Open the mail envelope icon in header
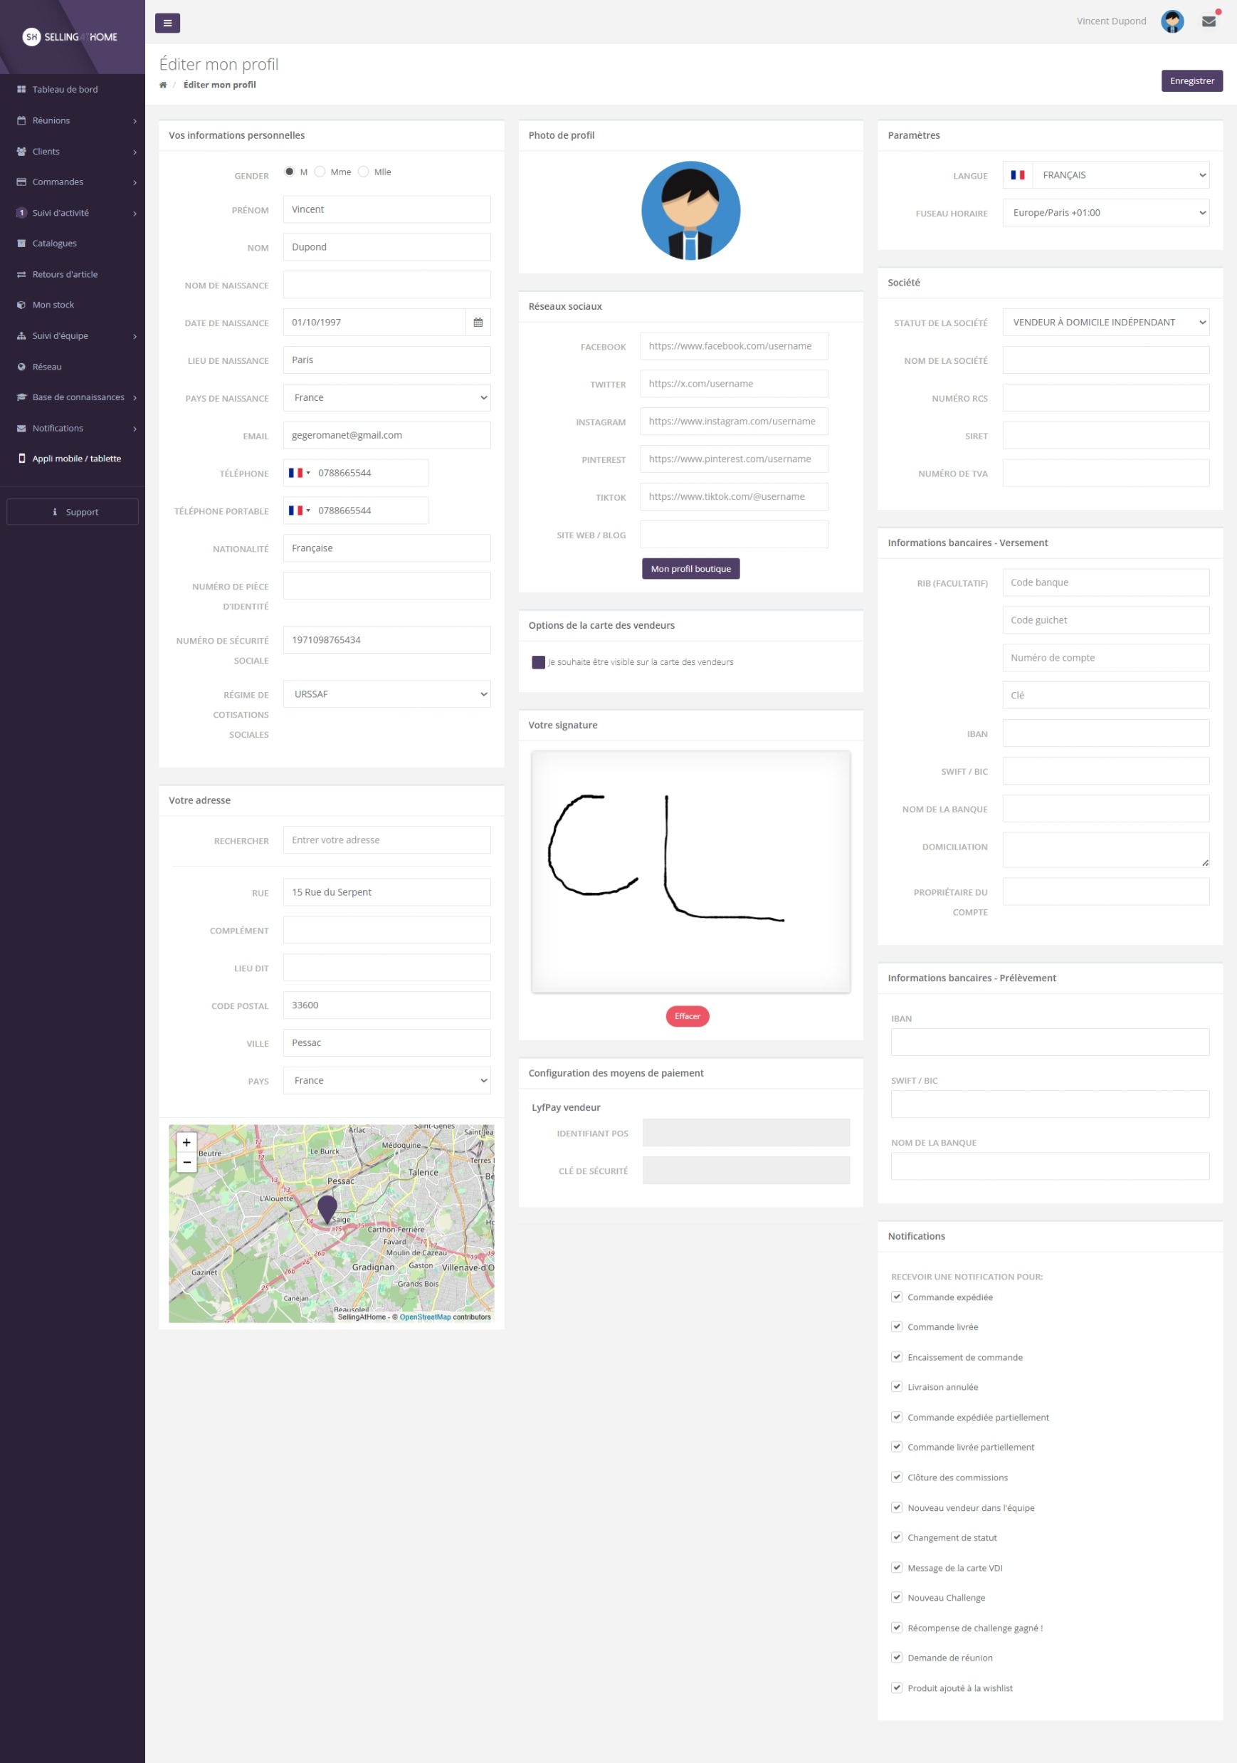This screenshot has height=1763, width=1237. tap(1209, 21)
